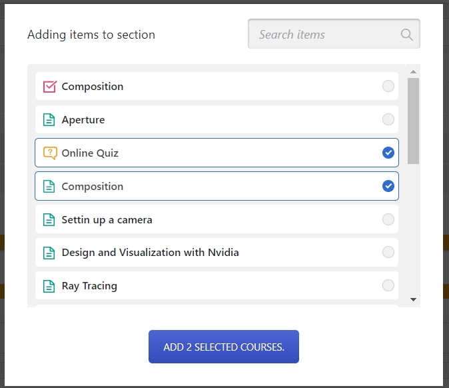Click the scroll up arrow of list
Viewport: 449px width, 388px height.
pyautogui.click(x=413, y=71)
